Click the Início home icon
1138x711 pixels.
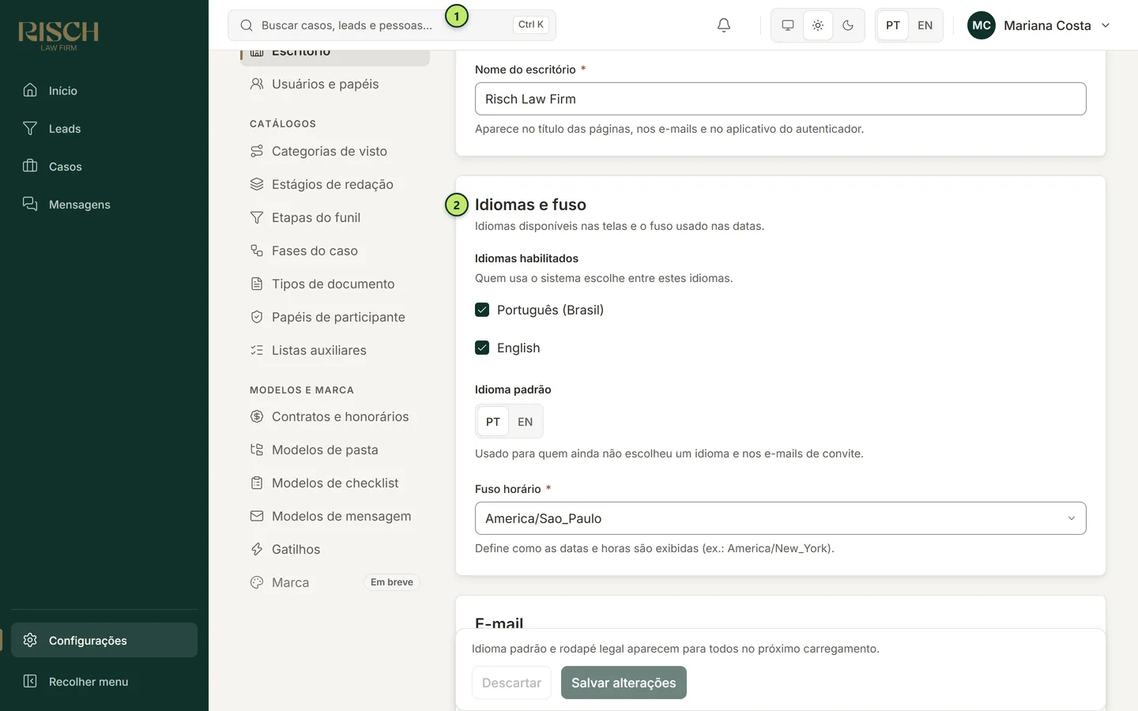pos(30,90)
